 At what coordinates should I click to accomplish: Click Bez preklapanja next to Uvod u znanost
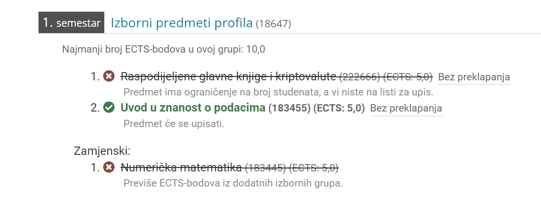click(x=406, y=108)
